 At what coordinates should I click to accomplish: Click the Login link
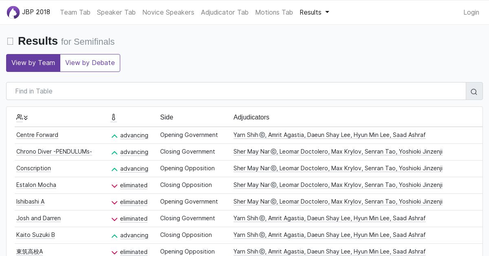click(x=471, y=12)
